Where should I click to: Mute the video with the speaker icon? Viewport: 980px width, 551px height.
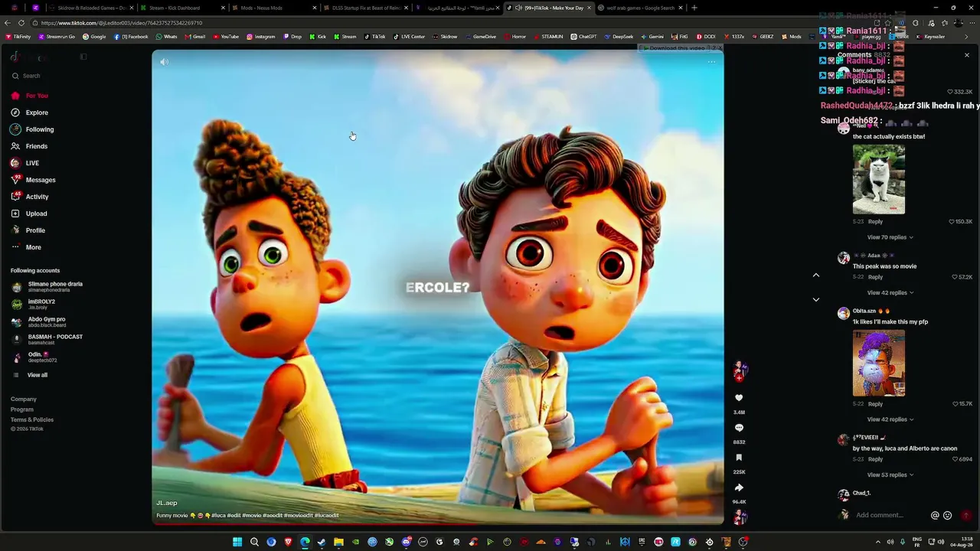click(x=164, y=62)
